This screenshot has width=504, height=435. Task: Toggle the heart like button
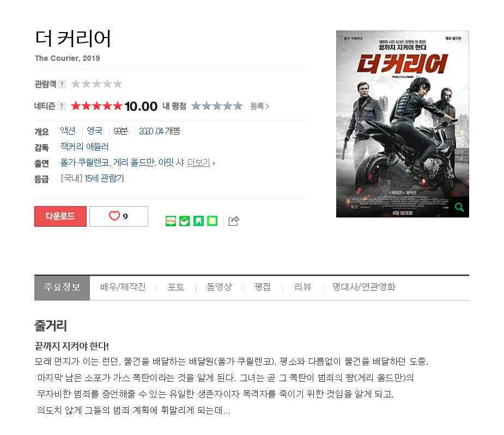coord(119,216)
